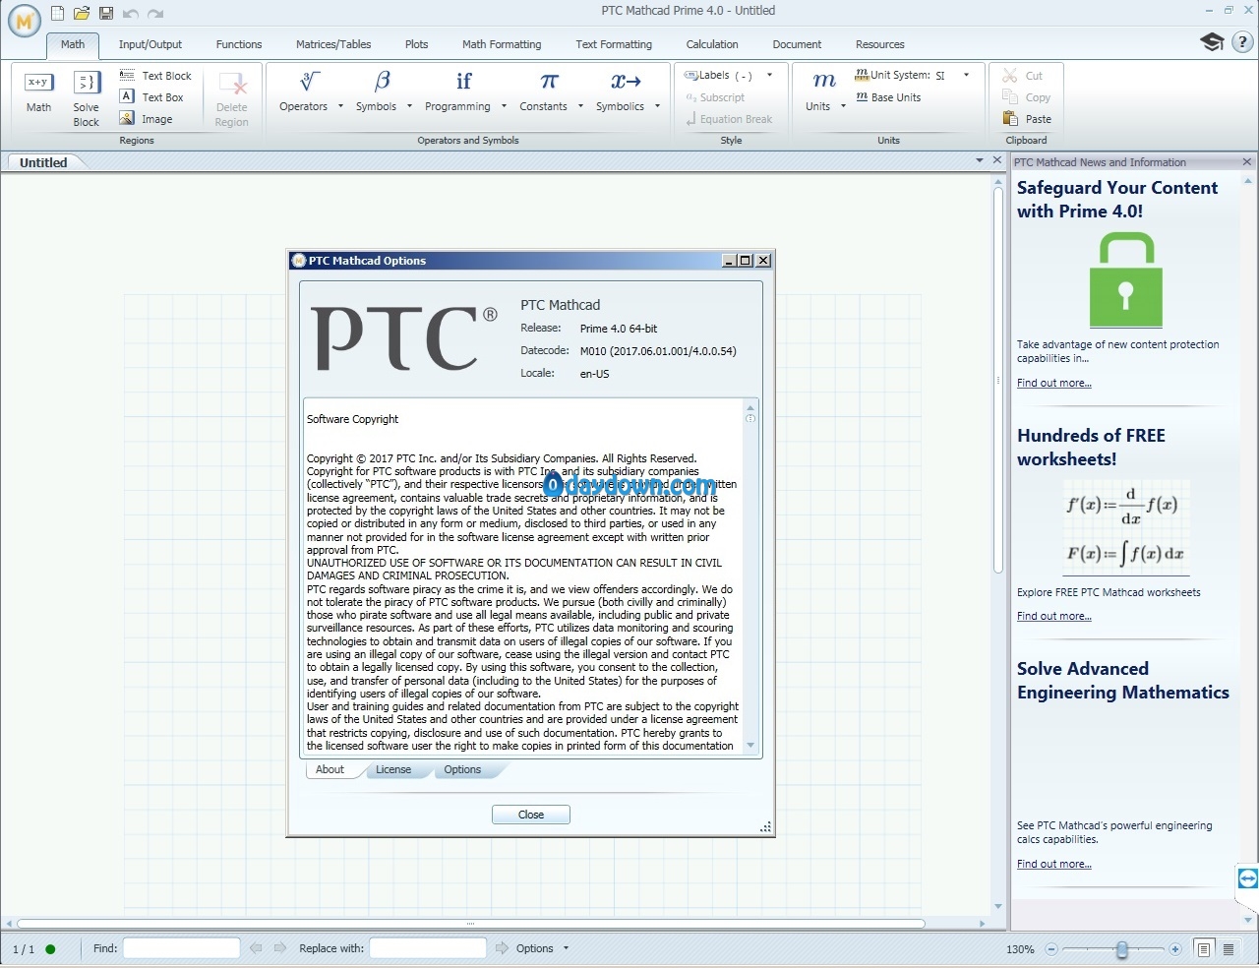Open the Math Formatting ribbon tab
This screenshot has height=968, width=1259.
[502, 44]
